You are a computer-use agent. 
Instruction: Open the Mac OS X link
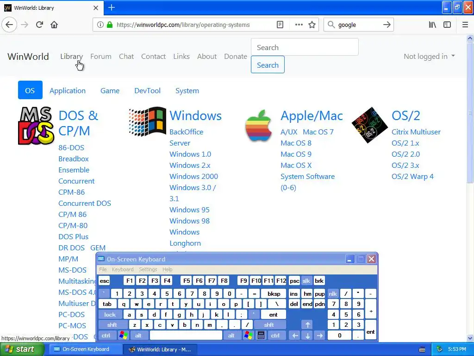tap(296, 165)
